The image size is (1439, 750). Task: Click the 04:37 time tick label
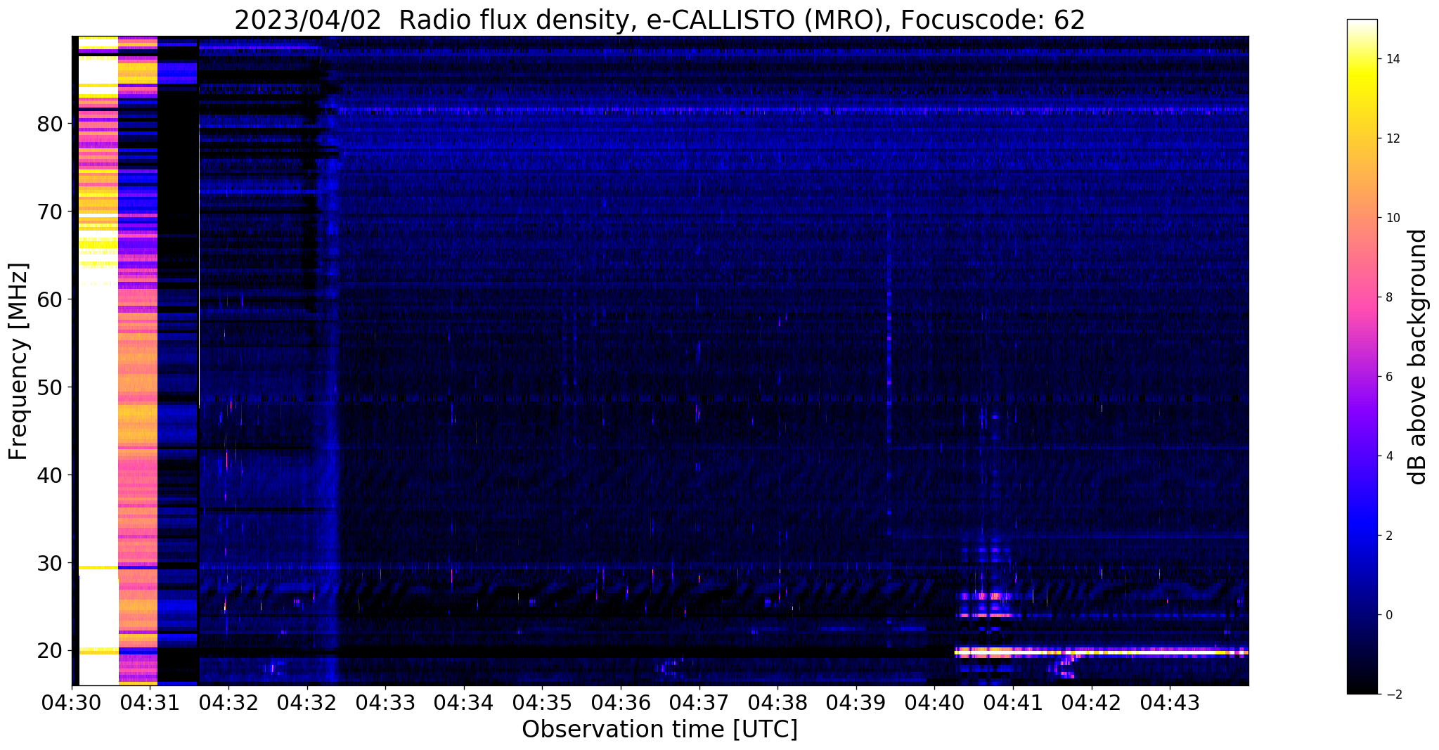click(x=699, y=702)
